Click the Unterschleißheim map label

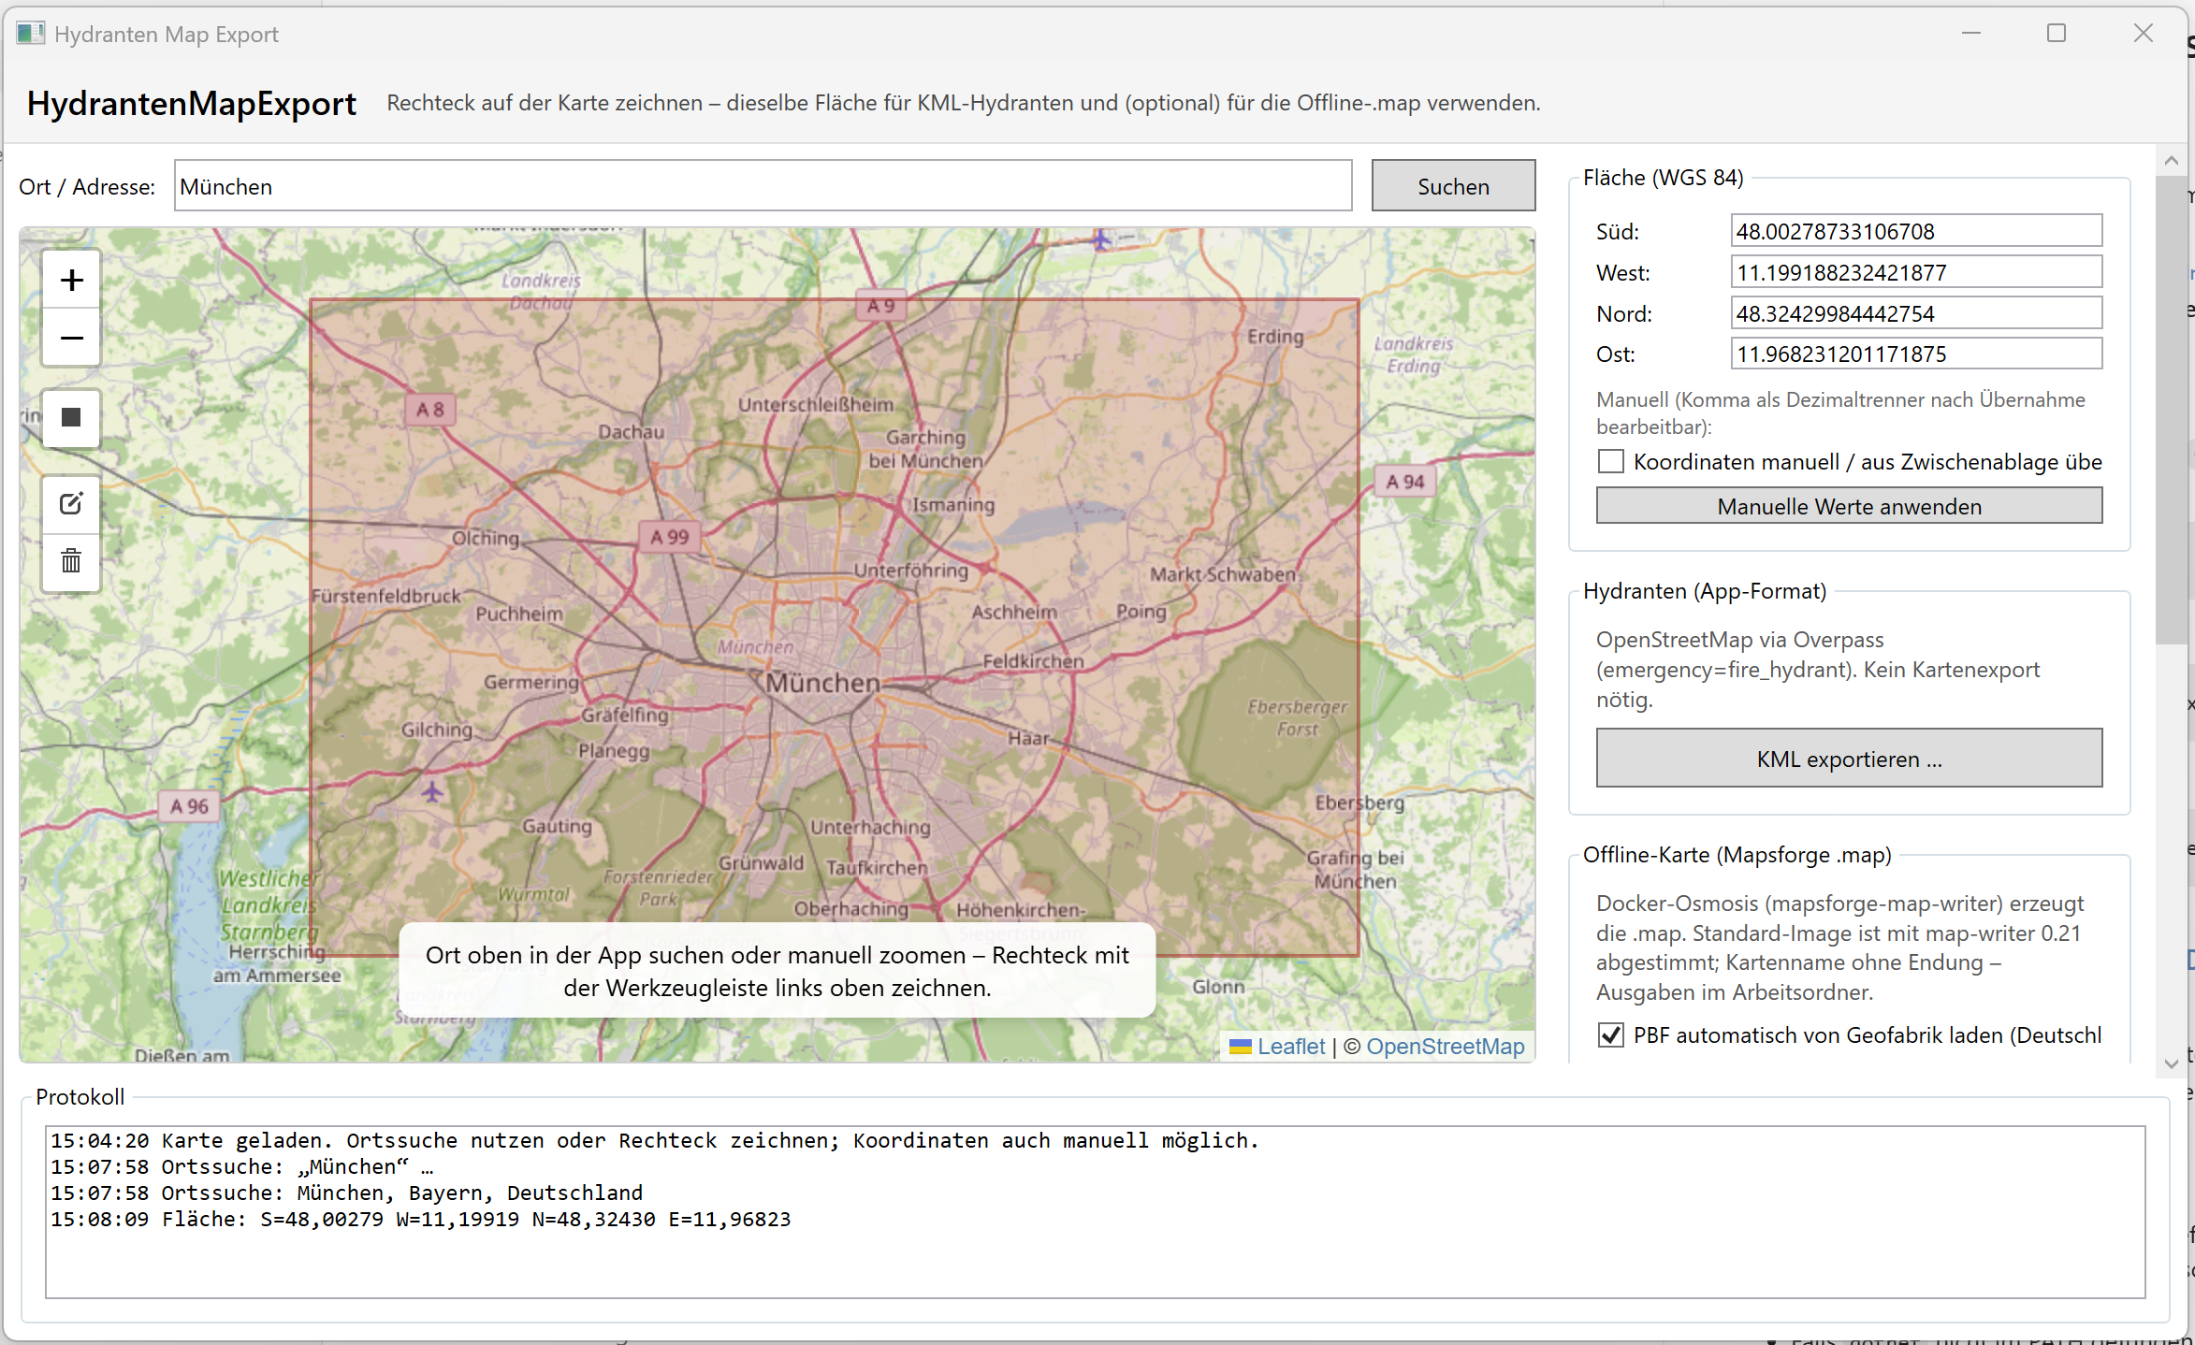click(816, 404)
